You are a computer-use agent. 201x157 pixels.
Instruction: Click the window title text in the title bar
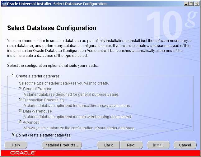click(x=57, y=4)
